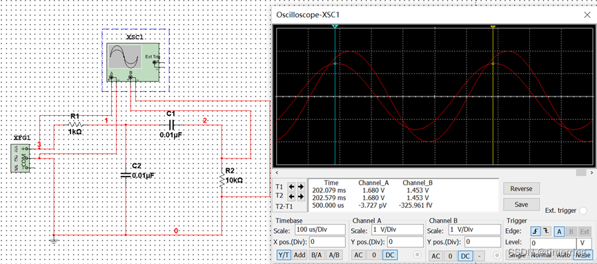Click net label 0 on ground wire
Image resolution: width=597 pixels, height=264 pixels.
coord(176,231)
